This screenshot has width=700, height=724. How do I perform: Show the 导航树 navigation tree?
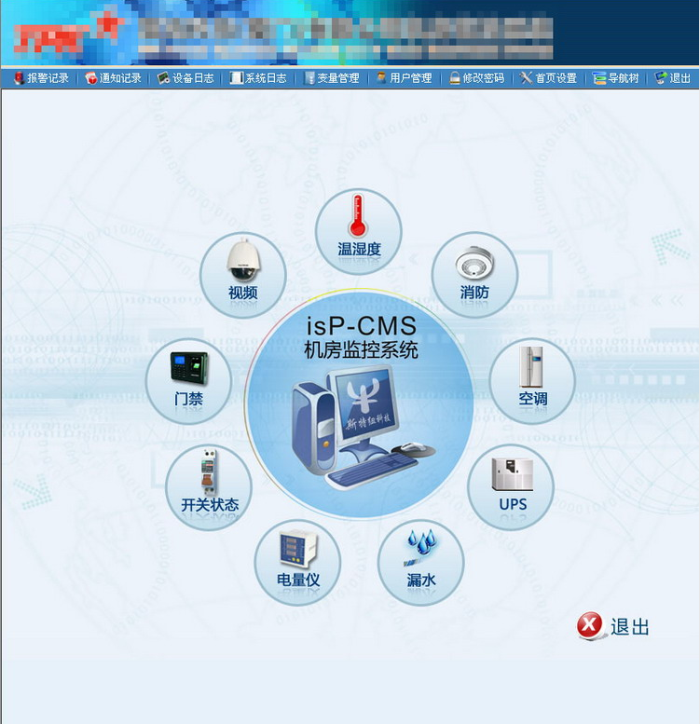617,78
